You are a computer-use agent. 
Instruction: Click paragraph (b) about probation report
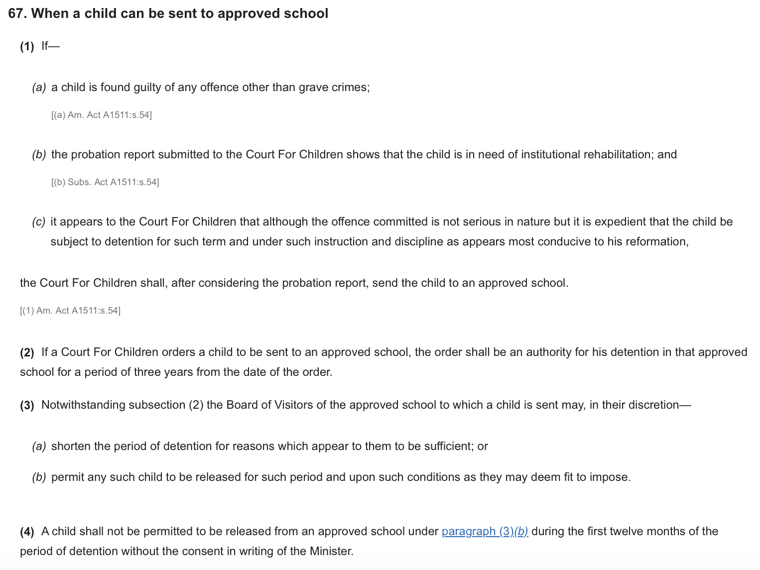[x=354, y=155]
